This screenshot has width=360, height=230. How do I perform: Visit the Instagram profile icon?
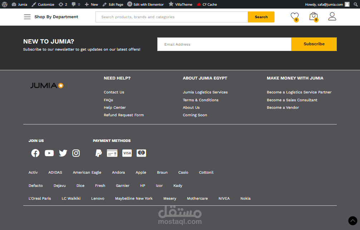[x=76, y=153]
